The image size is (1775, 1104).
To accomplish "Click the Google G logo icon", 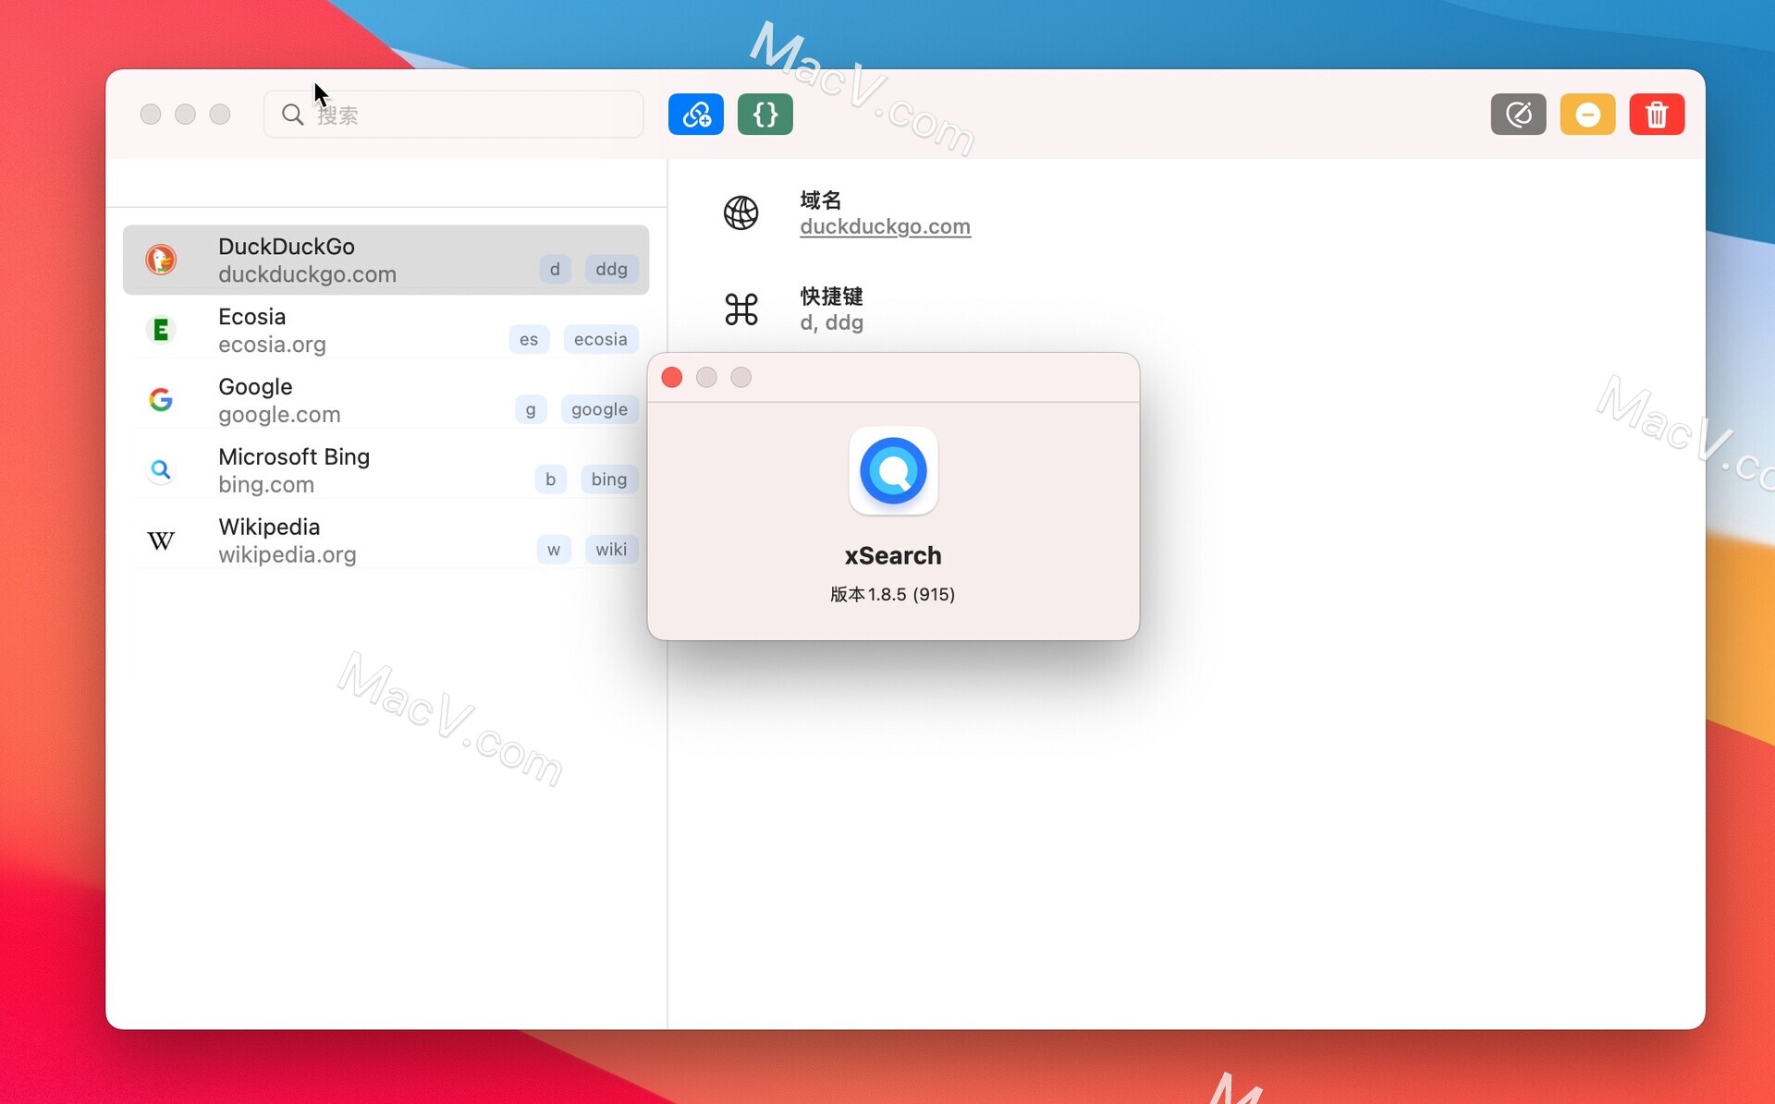I will pos(161,399).
